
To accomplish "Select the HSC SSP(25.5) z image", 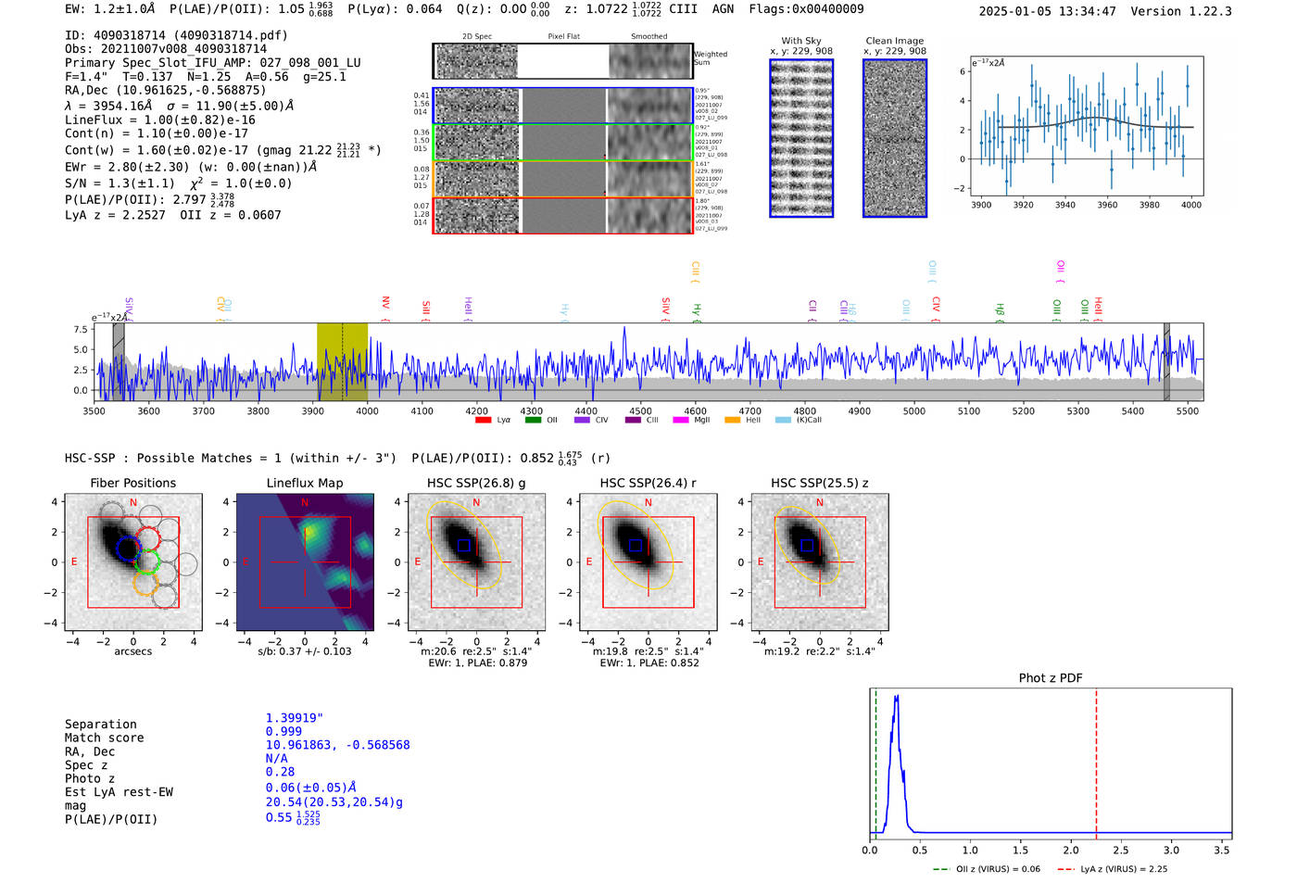I will coord(820,562).
